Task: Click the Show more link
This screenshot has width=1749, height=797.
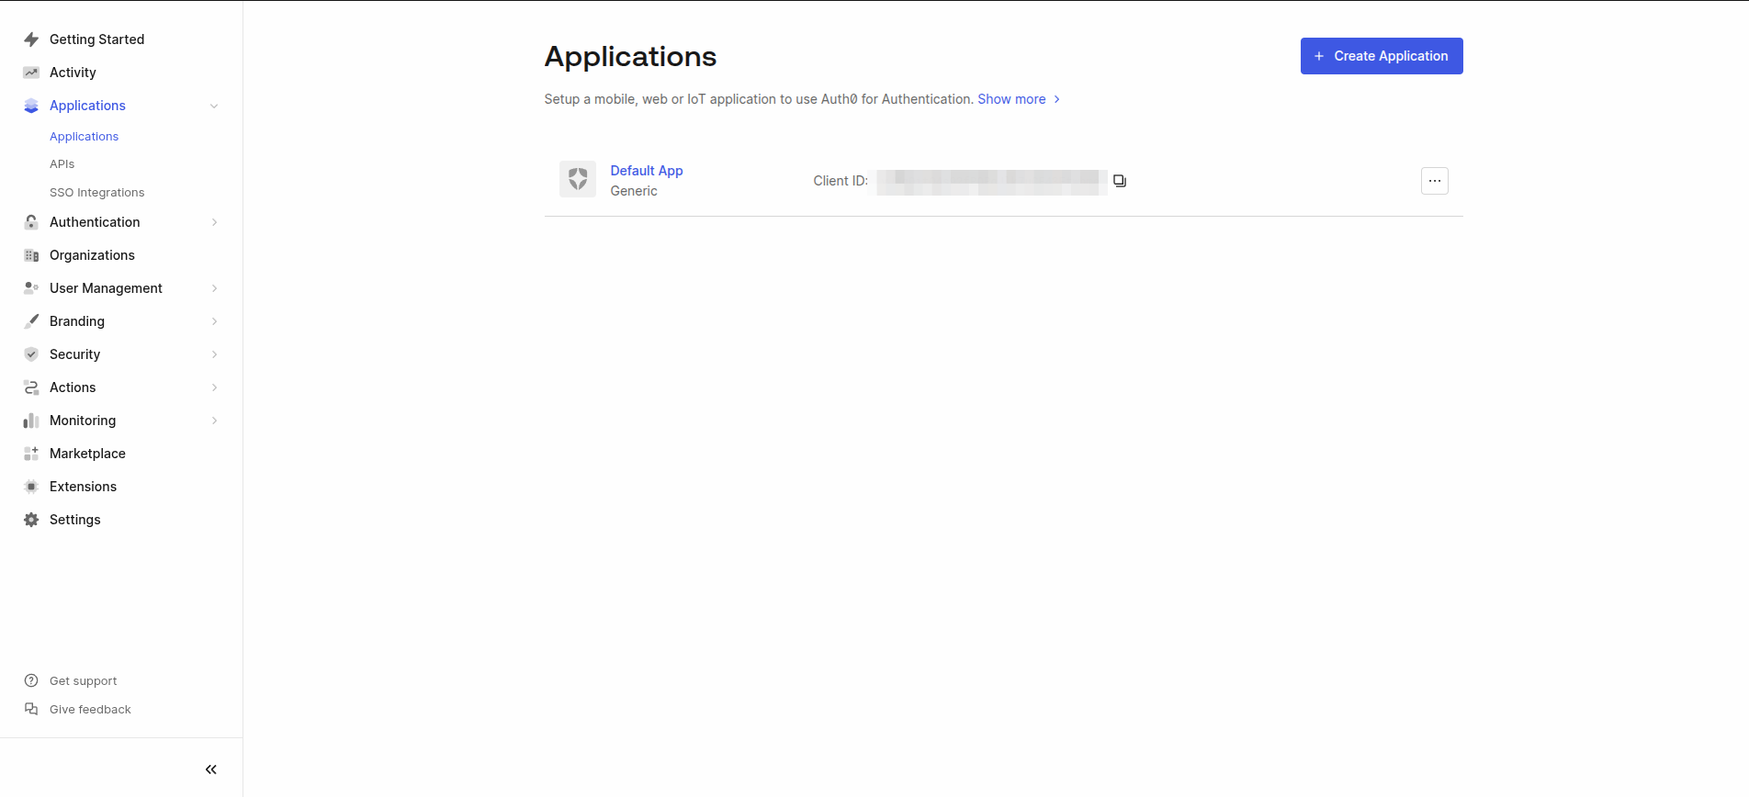Action: click(1011, 99)
